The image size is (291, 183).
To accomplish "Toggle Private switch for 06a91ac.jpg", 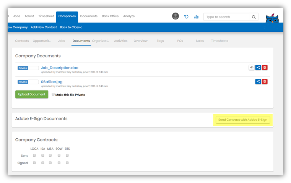I will [28, 82].
